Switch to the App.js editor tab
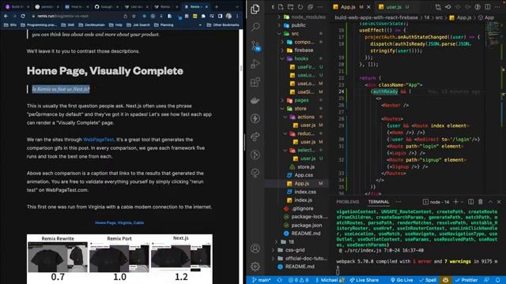This screenshot has width=506, height=284. tap(348, 7)
